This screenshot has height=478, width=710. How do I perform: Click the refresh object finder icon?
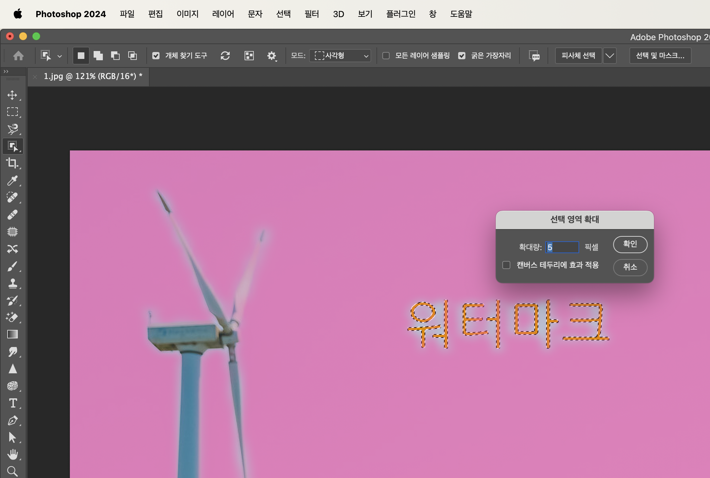(x=225, y=56)
